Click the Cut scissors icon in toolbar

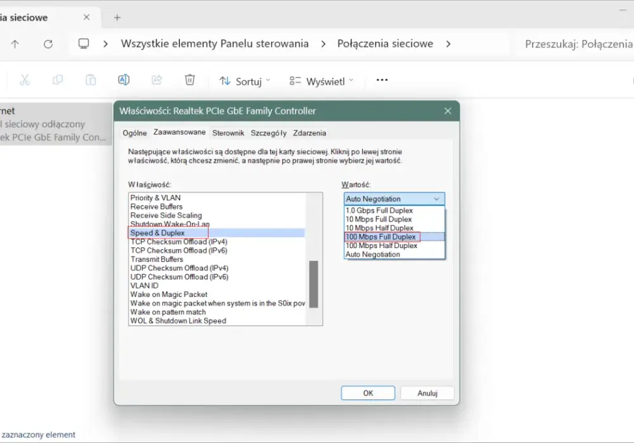coord(25,80)
